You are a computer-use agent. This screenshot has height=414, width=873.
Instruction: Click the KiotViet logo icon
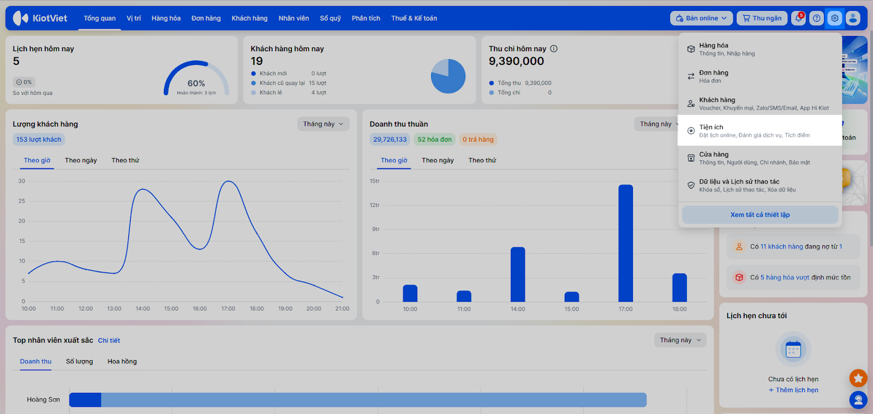pos(21,18)
